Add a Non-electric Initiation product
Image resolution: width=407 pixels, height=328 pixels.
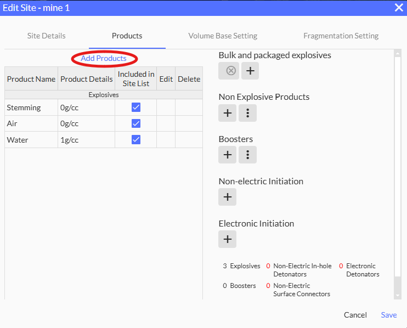click(227, 197)
